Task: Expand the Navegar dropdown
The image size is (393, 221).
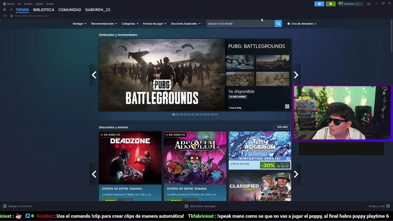Action: click(x=80, y=24)
